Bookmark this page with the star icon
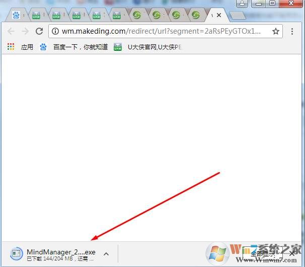The image size is (305, 267). pyautogui.click(x=276, y=31)
